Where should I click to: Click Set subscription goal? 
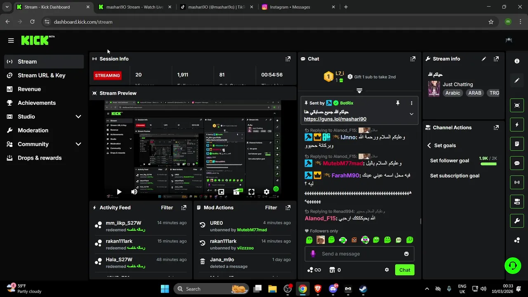(x=455, y=176)
